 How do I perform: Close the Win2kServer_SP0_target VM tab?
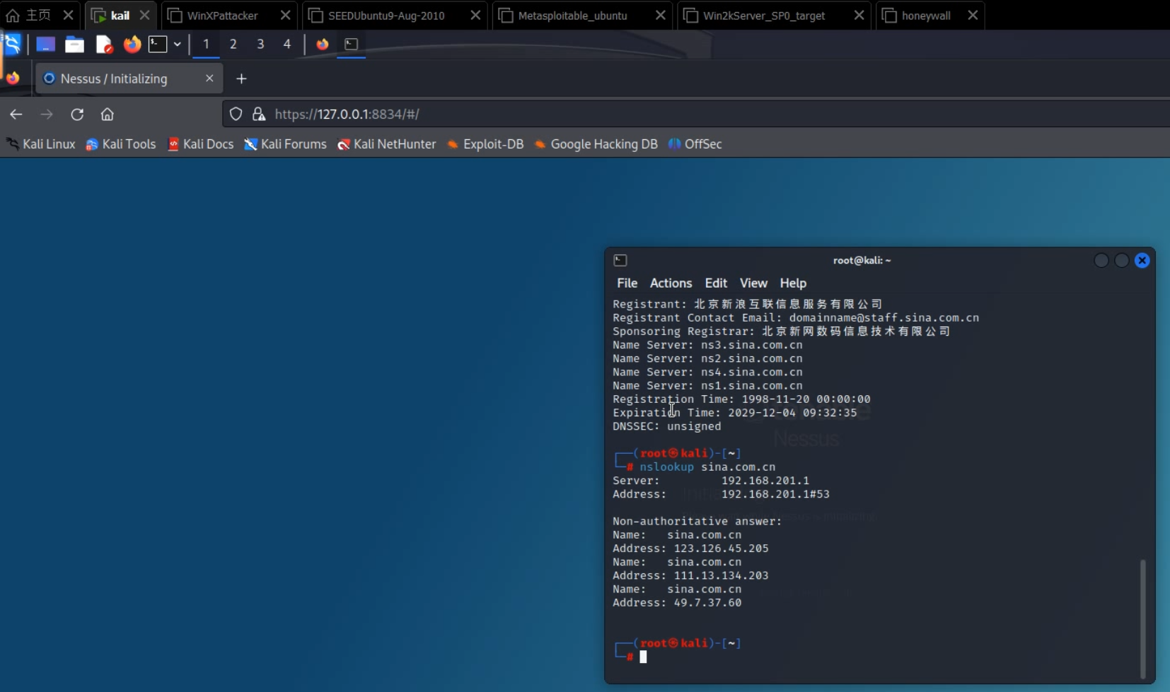(859, 15)
